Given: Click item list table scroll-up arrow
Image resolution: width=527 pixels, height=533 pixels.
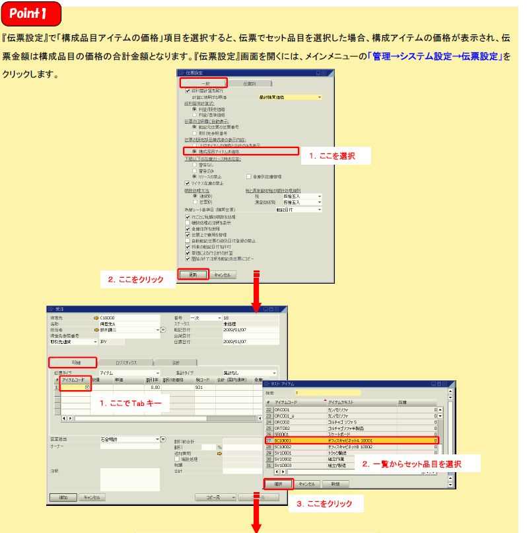Looking at the screenshot, I should [440, 409].
